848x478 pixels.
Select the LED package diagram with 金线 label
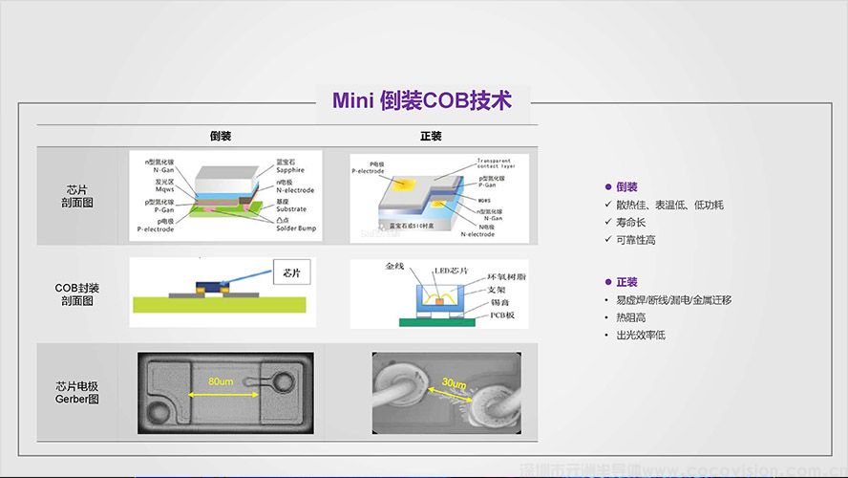pyautogui.click(x=437, y=293)
